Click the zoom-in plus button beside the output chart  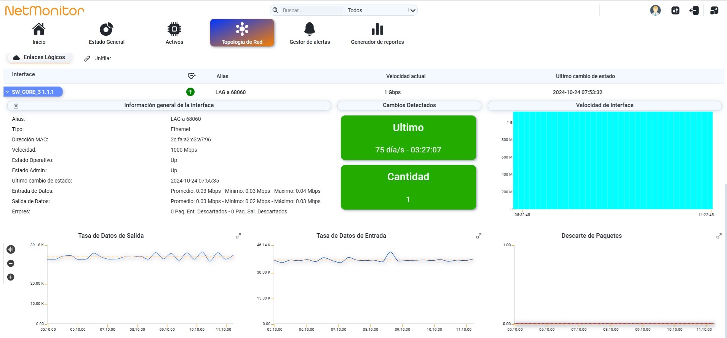tap(11, 277)
